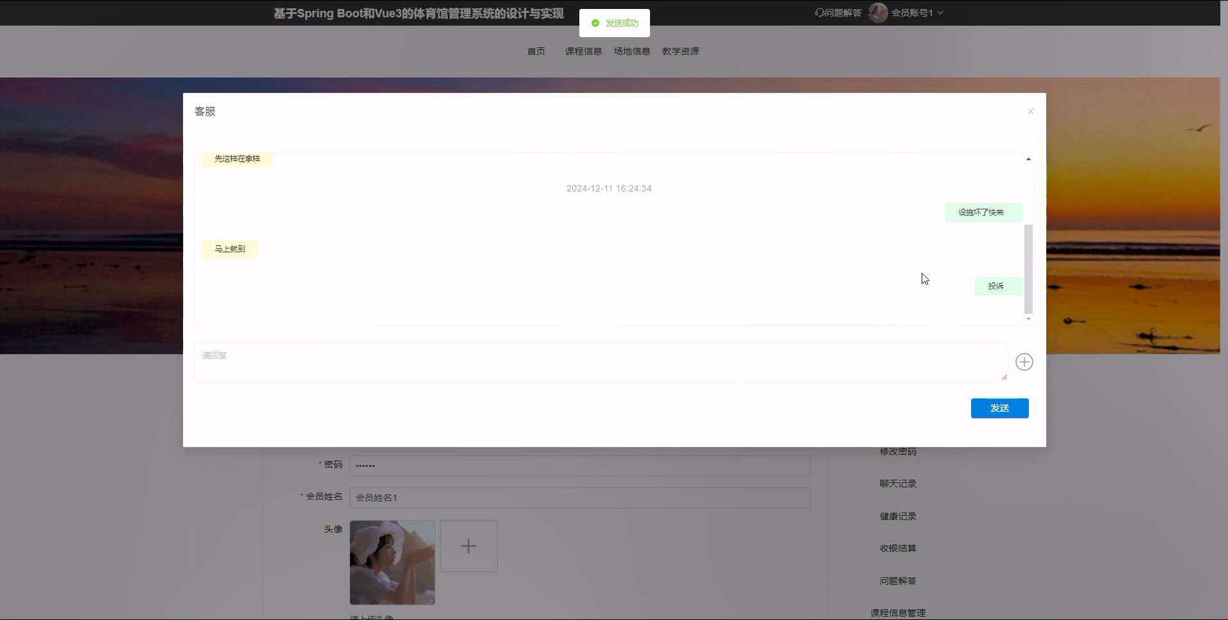Viewport: 1228px width, 620px height.
Task: Open 聊天记录 in side menu
Action: coord(898,484)
